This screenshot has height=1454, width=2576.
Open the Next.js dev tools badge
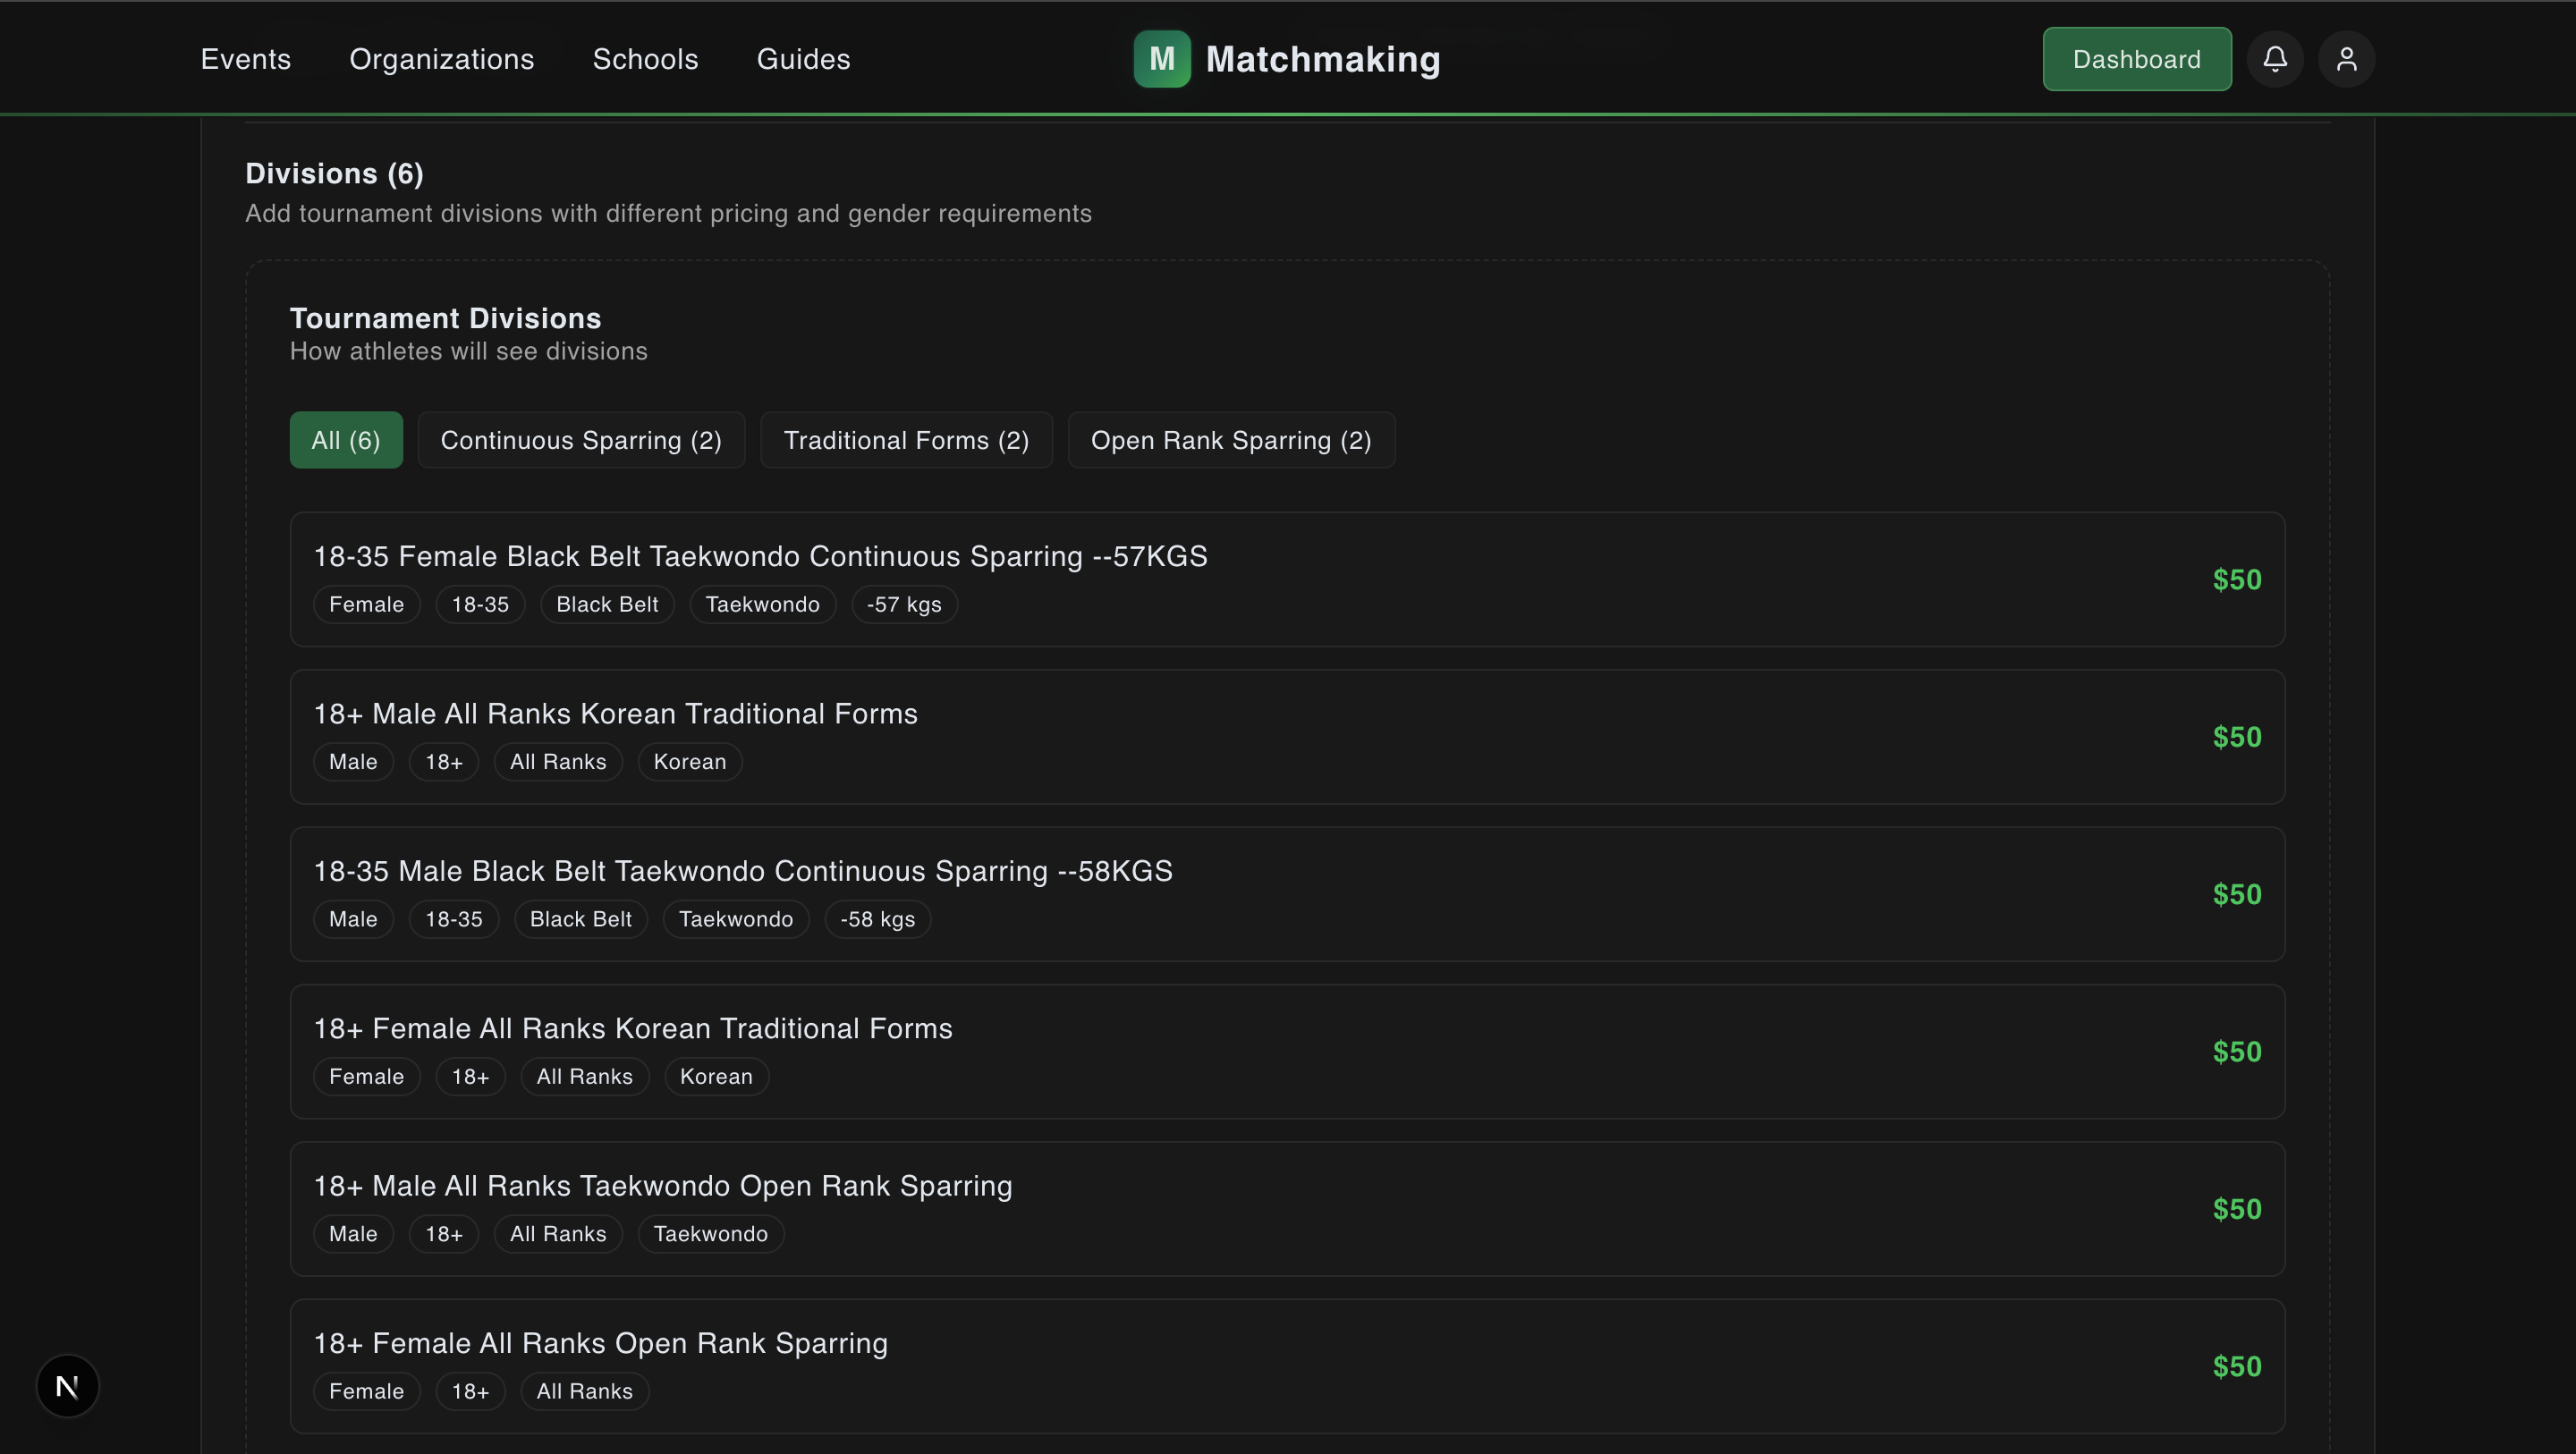(67, 1386)
